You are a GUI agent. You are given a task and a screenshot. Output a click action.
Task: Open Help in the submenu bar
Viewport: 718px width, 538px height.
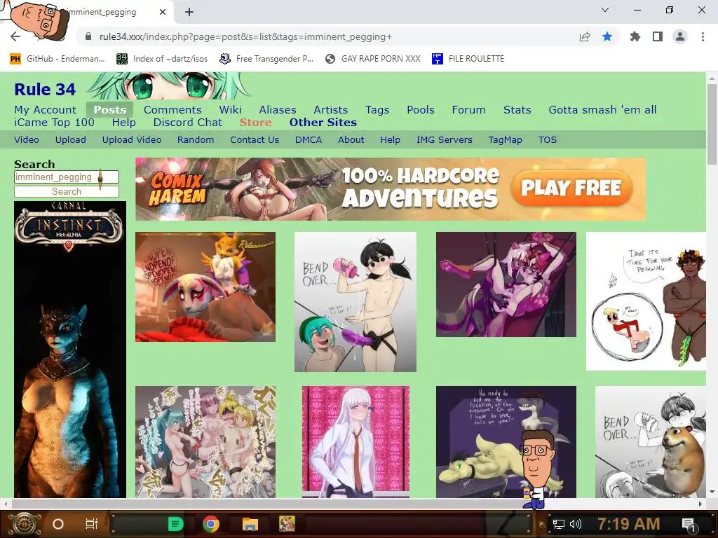(390, 140)
